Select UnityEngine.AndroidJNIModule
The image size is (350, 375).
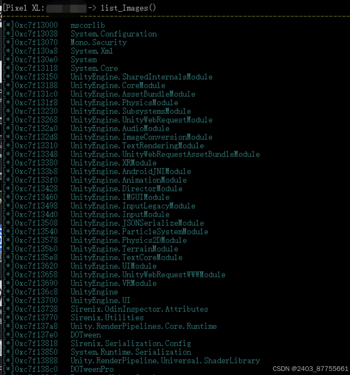tap(131, 172)
